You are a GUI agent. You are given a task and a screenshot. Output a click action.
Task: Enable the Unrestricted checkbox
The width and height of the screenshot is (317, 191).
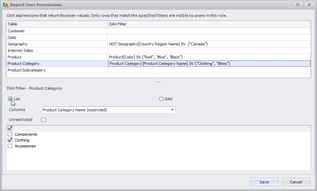point(43,119)
